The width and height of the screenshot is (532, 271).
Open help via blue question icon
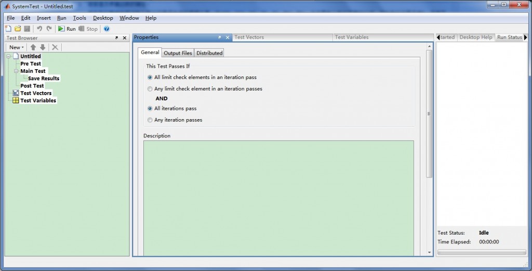click(107, 29)
